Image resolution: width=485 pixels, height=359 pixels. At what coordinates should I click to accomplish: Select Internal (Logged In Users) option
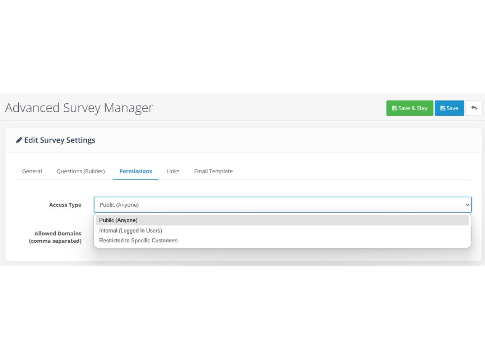tap(130, 230)
